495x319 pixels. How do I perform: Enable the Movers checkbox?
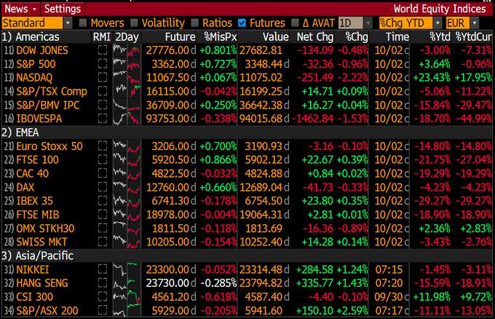click(83, 23)
